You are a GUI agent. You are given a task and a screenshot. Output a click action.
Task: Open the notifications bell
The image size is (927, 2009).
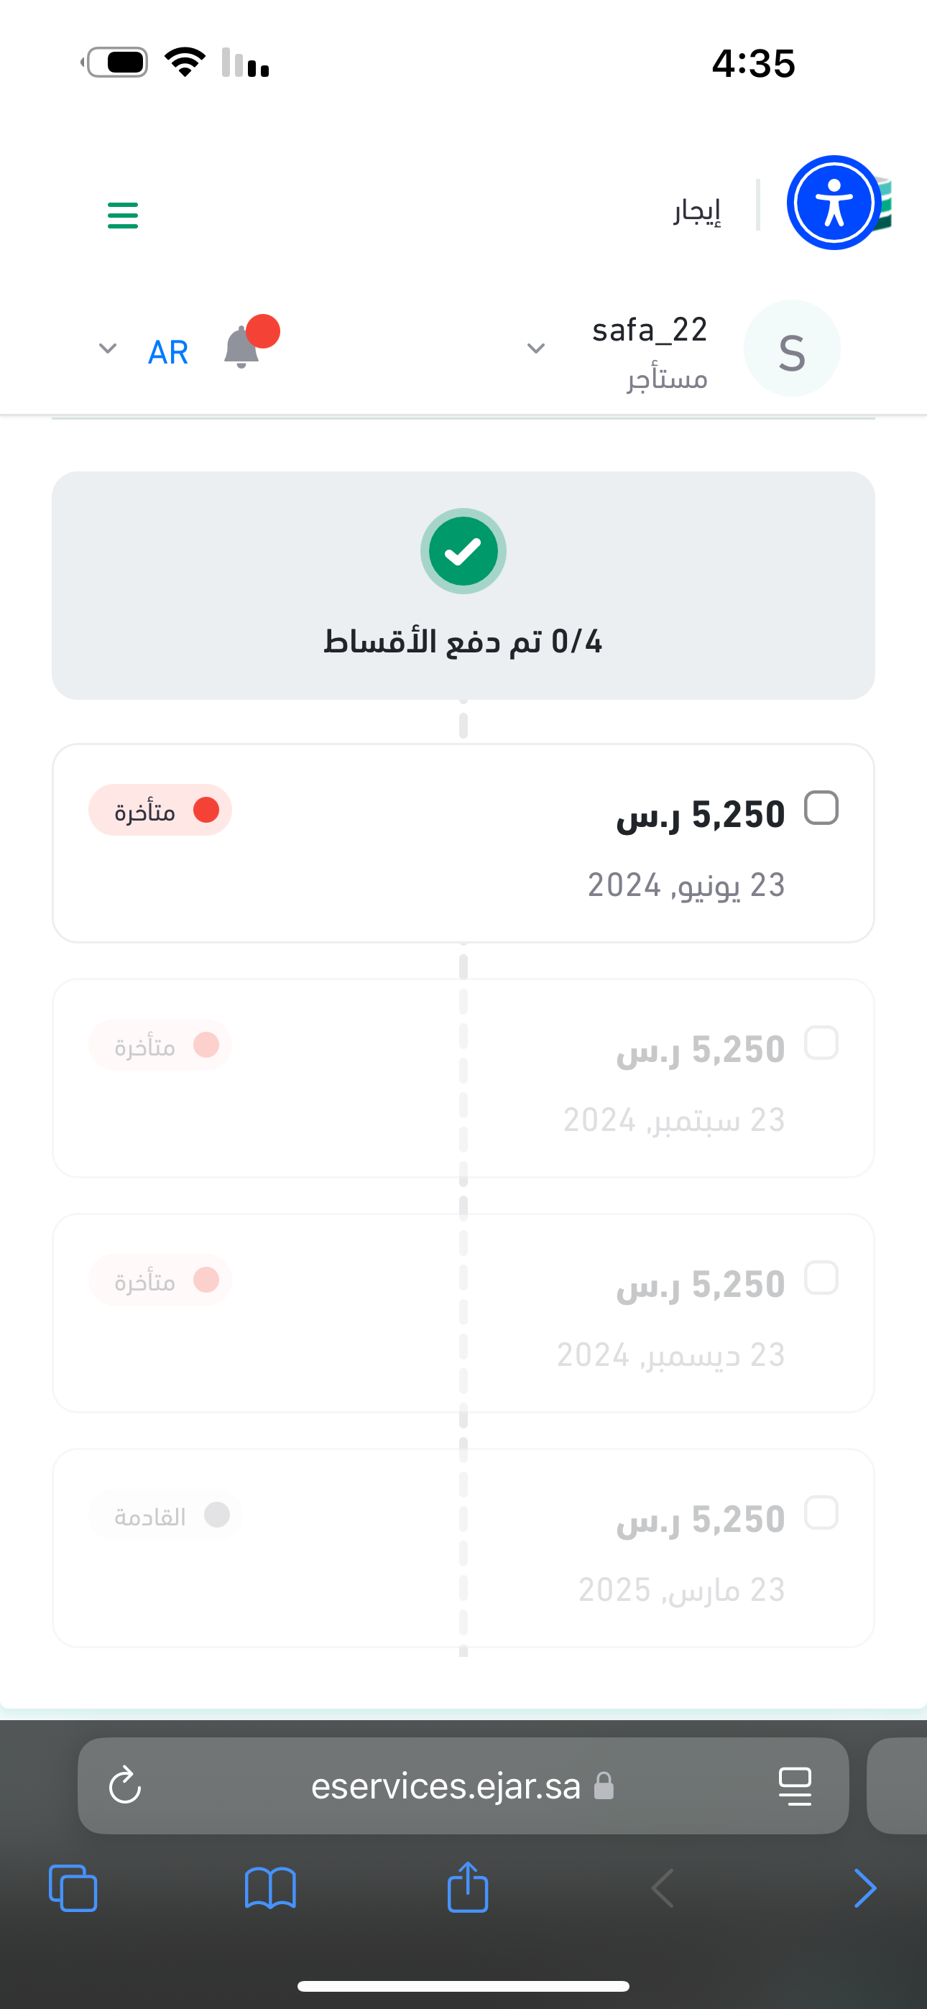click(x=242, y=348)
